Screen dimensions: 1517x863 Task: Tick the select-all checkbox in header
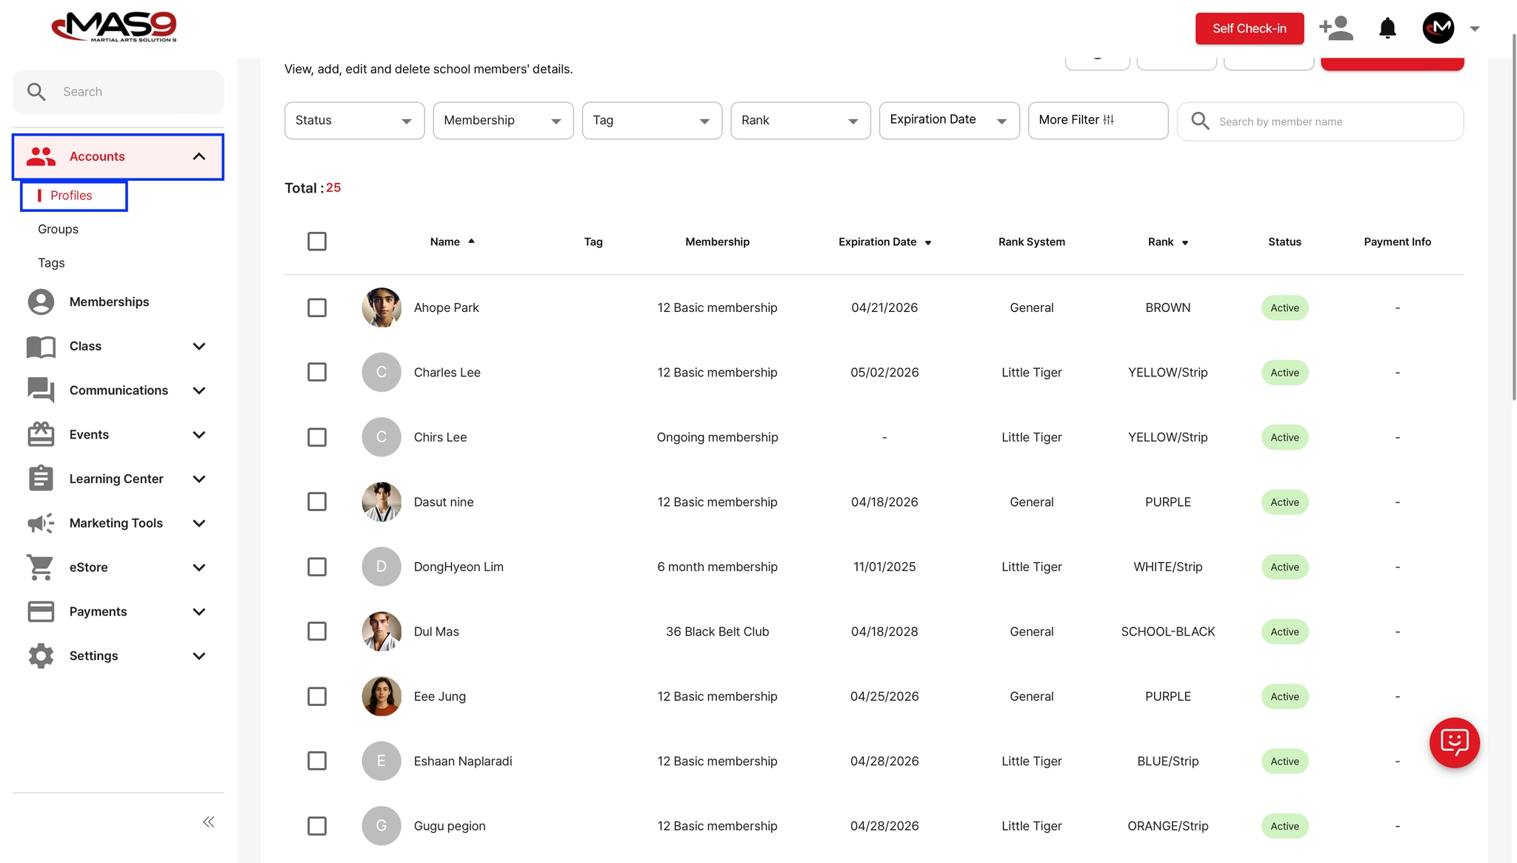317,241
